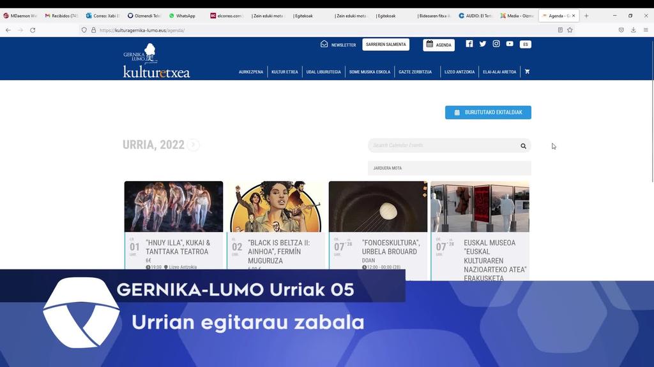The height and width of the screenshot is (367, 654).
Task: Open the Twitter icon in header
Action: click(483, 44)
